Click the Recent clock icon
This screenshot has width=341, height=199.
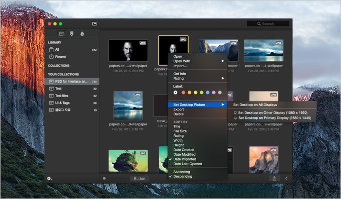[51, 57]
